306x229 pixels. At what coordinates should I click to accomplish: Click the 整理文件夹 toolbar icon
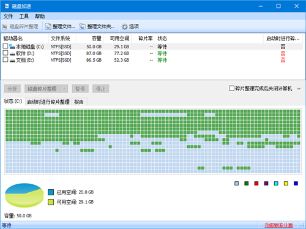point(83,26)
